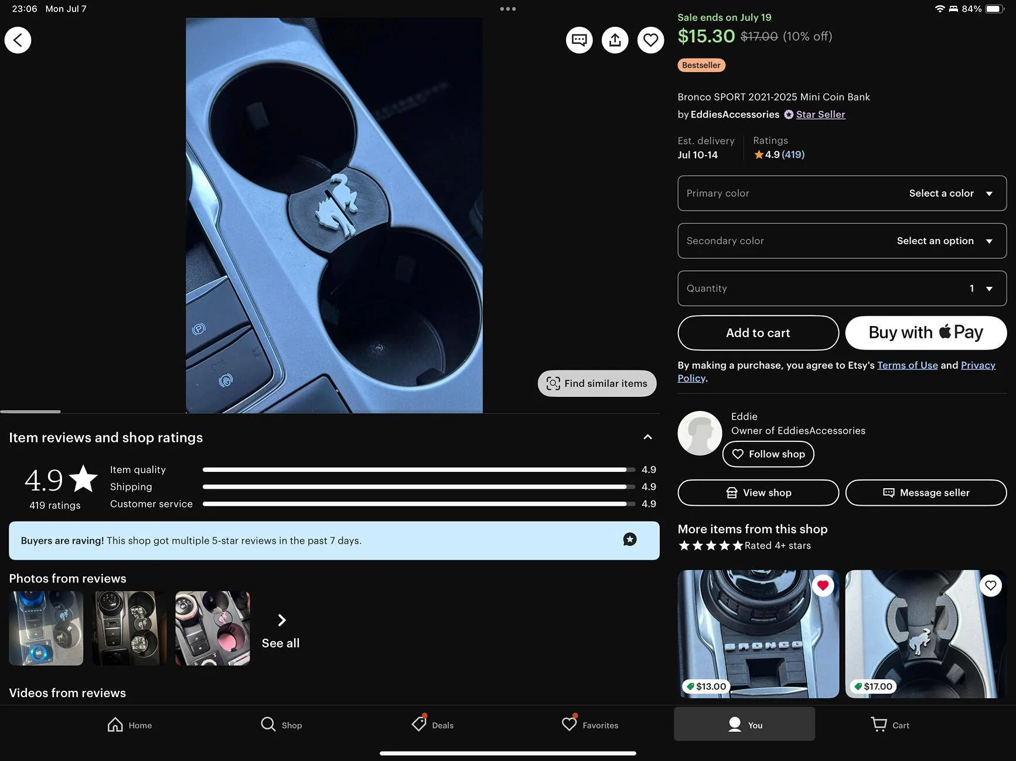Open the Quantity dropdown
Viewport: 1016px width, 761px height.
pyautogui.click(x=841, y=288)
